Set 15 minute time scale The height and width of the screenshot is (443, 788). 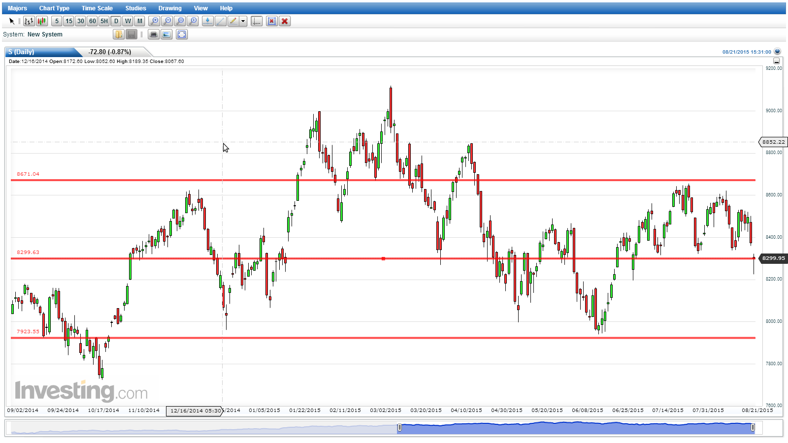tap(68, 21)
